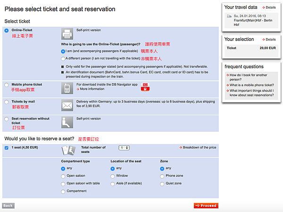This screenshot has height=212, width=283.
Task: Open Details link in Your travel data
Action: tap(268, 8)
